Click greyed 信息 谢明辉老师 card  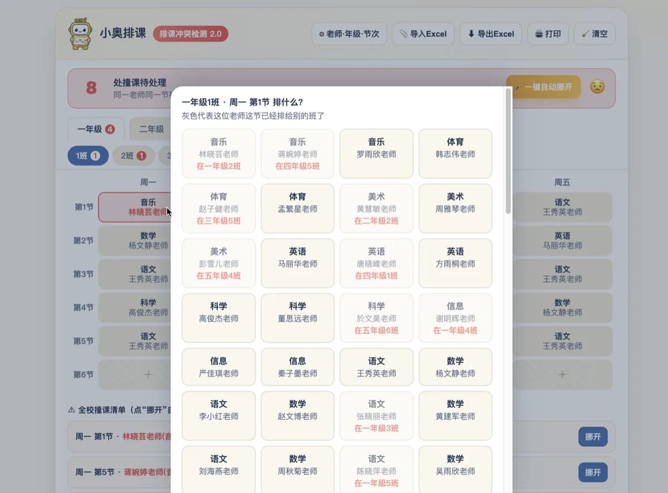pyautogui.click(x=455, y=318)
